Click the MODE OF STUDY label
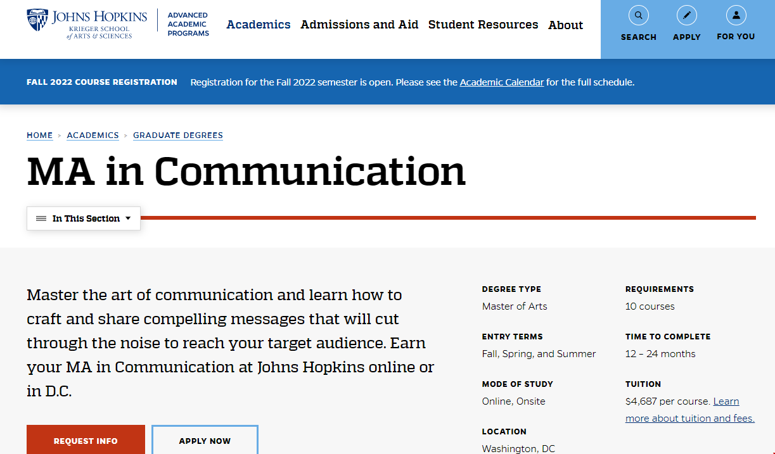775x454 pixels. pyautogui.click(x=518, y=384)
